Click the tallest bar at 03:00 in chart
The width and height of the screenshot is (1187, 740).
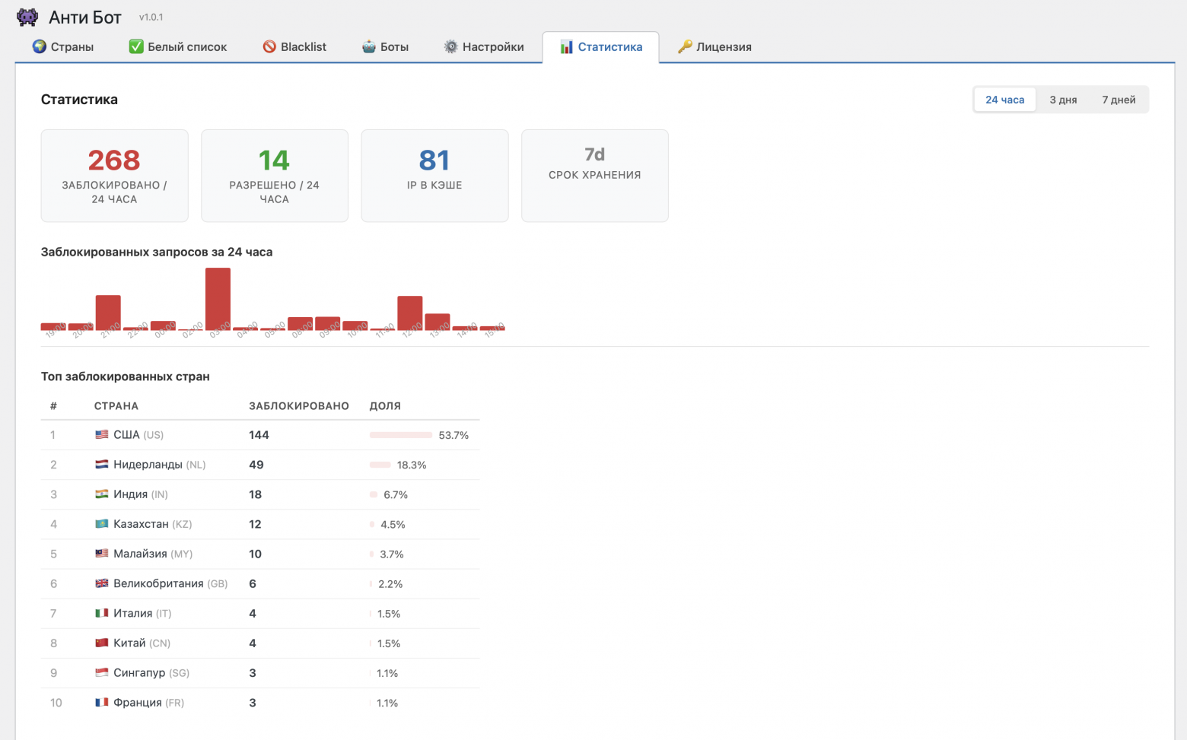pos(218,299)
